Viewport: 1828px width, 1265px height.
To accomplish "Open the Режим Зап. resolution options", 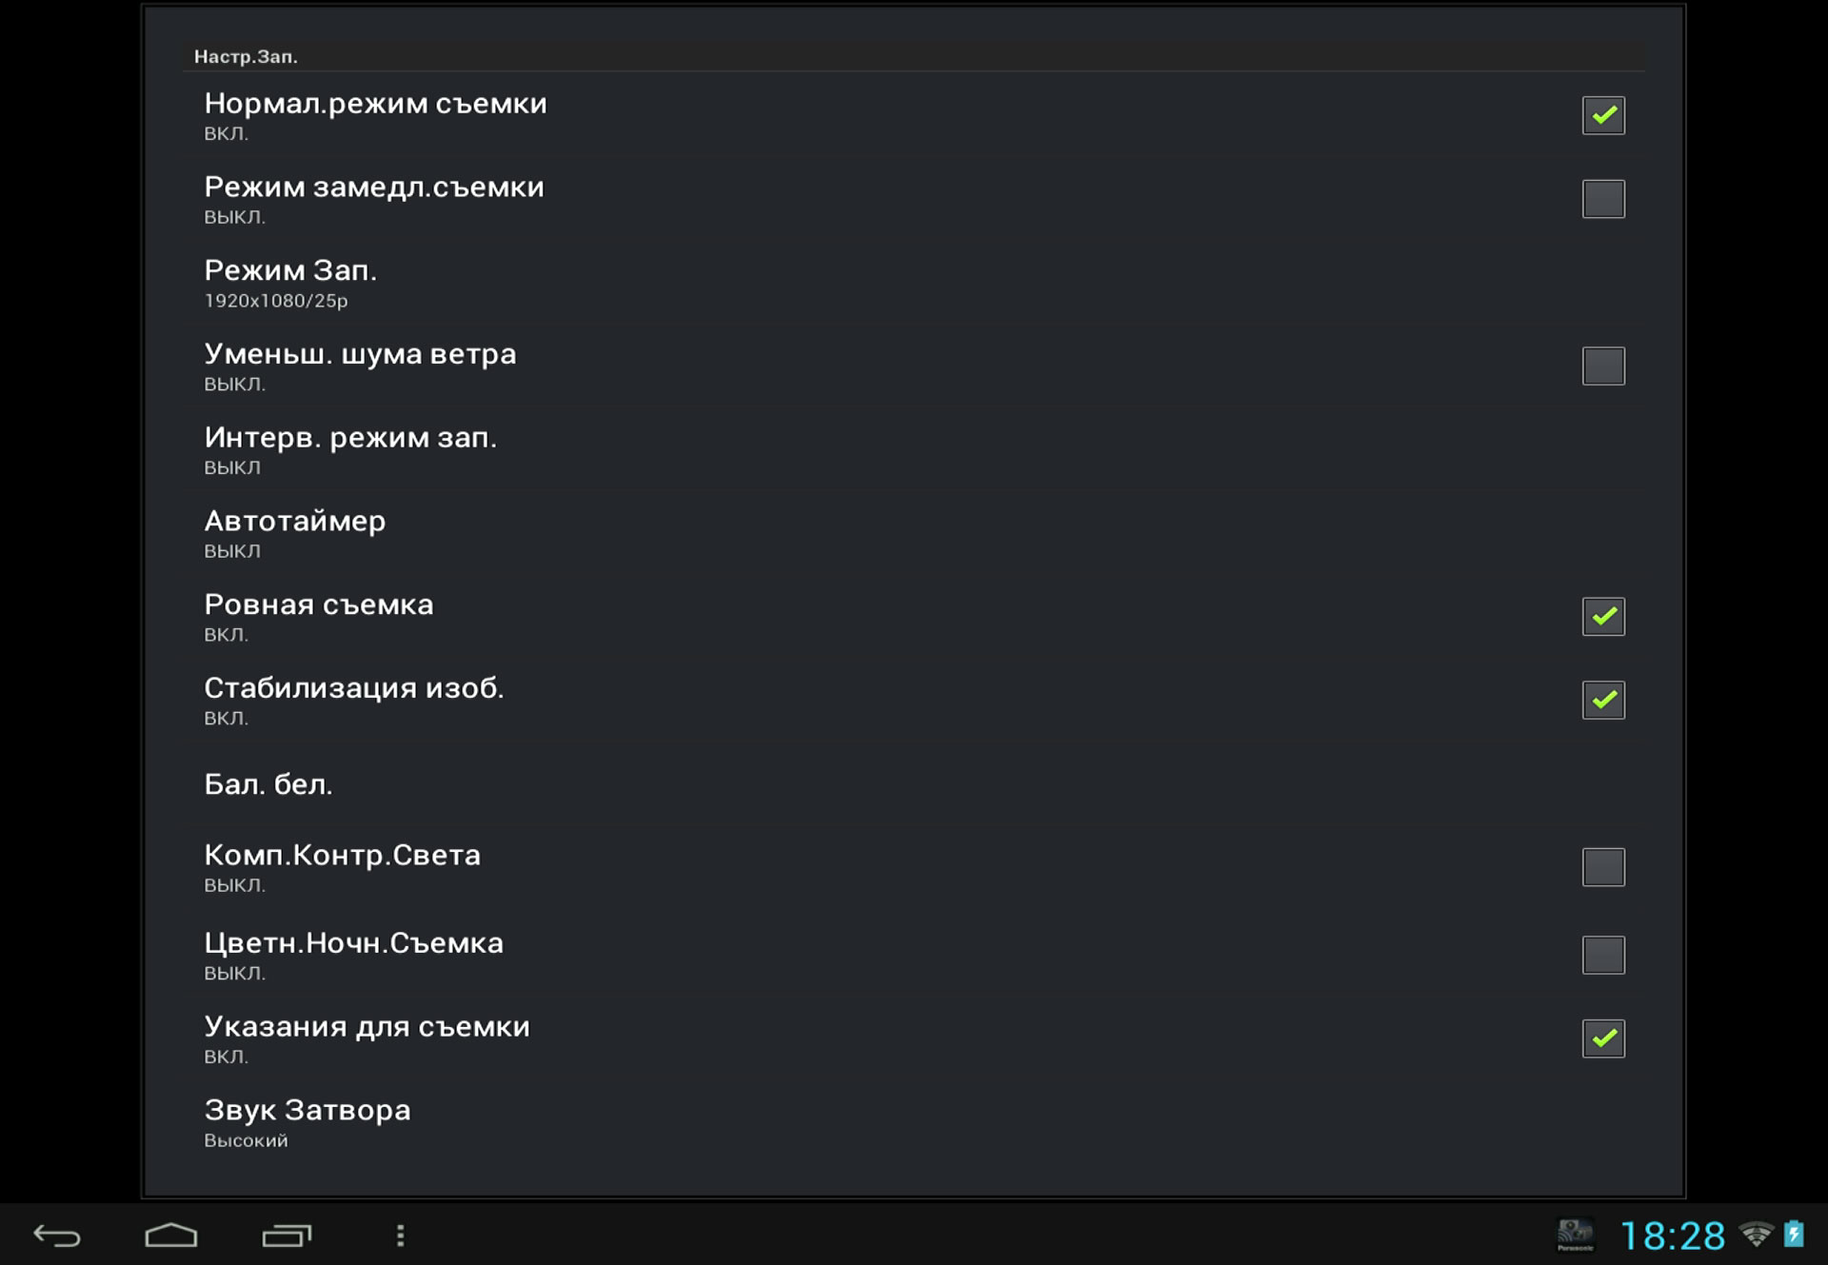I will [290, 283].
